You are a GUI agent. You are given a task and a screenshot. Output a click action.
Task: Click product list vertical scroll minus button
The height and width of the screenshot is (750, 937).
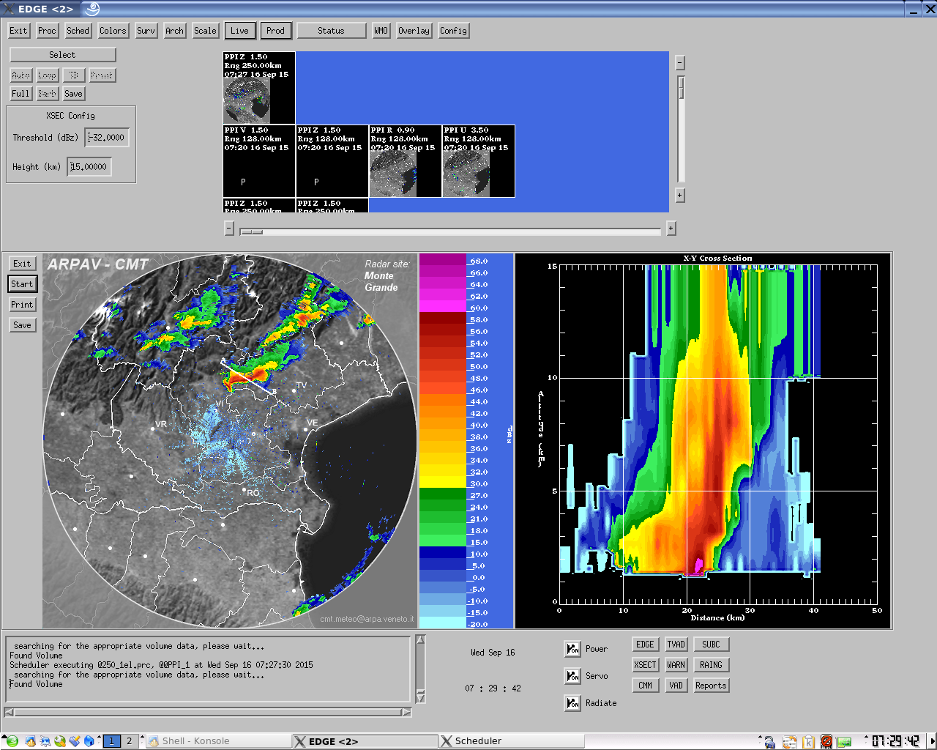(680, 63)
